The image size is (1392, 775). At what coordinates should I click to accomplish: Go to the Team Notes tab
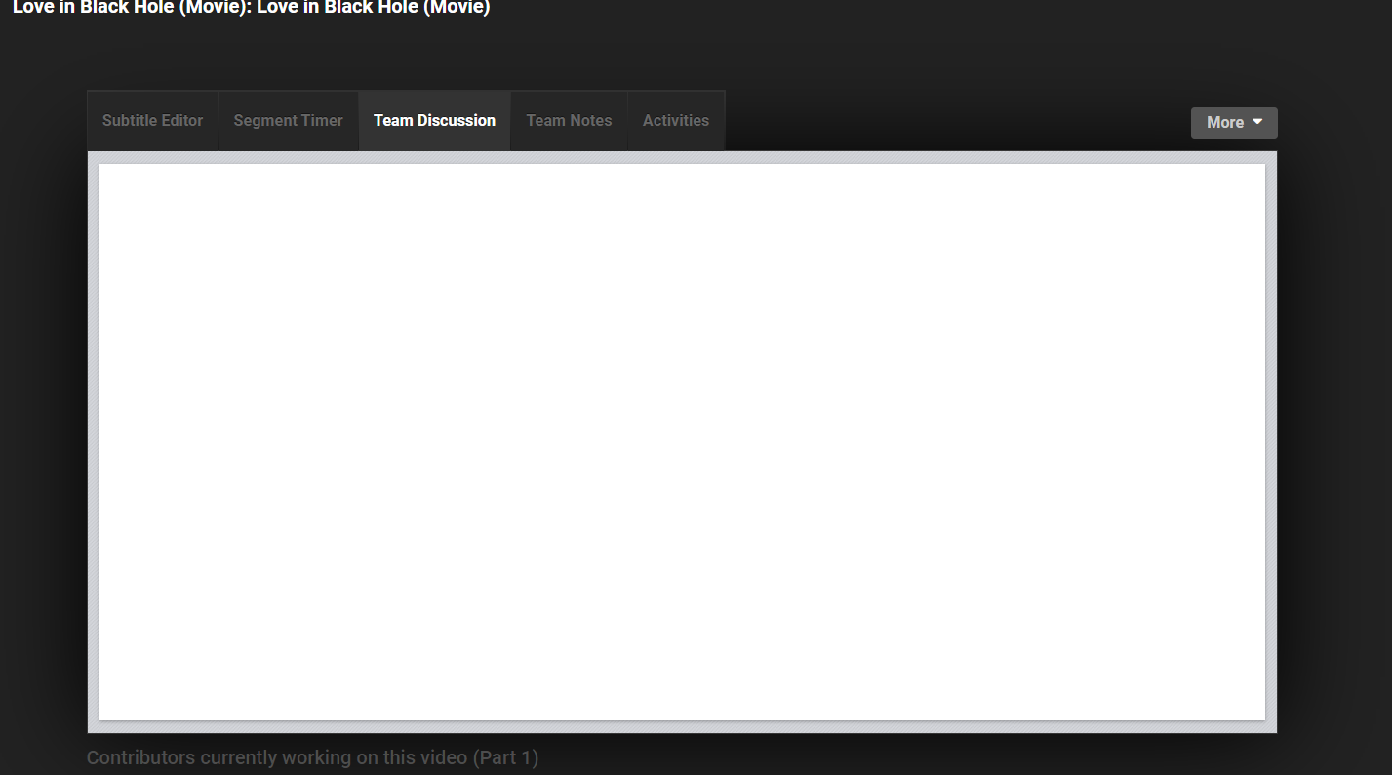569,121
